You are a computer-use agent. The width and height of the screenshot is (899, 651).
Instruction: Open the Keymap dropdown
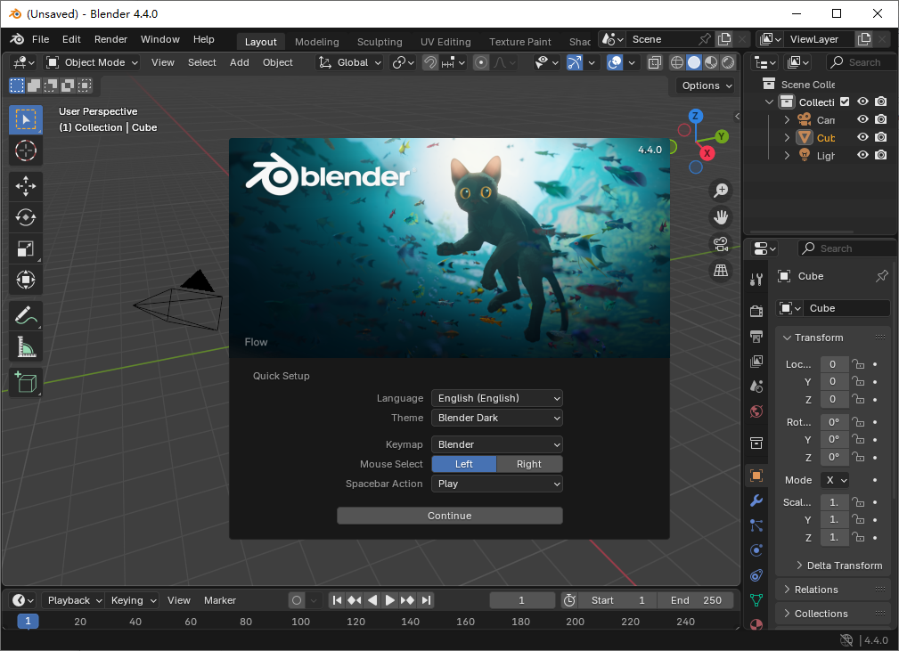[x=497, y=444]
